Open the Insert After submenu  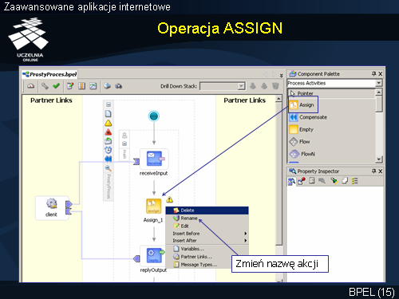point(207,241)
